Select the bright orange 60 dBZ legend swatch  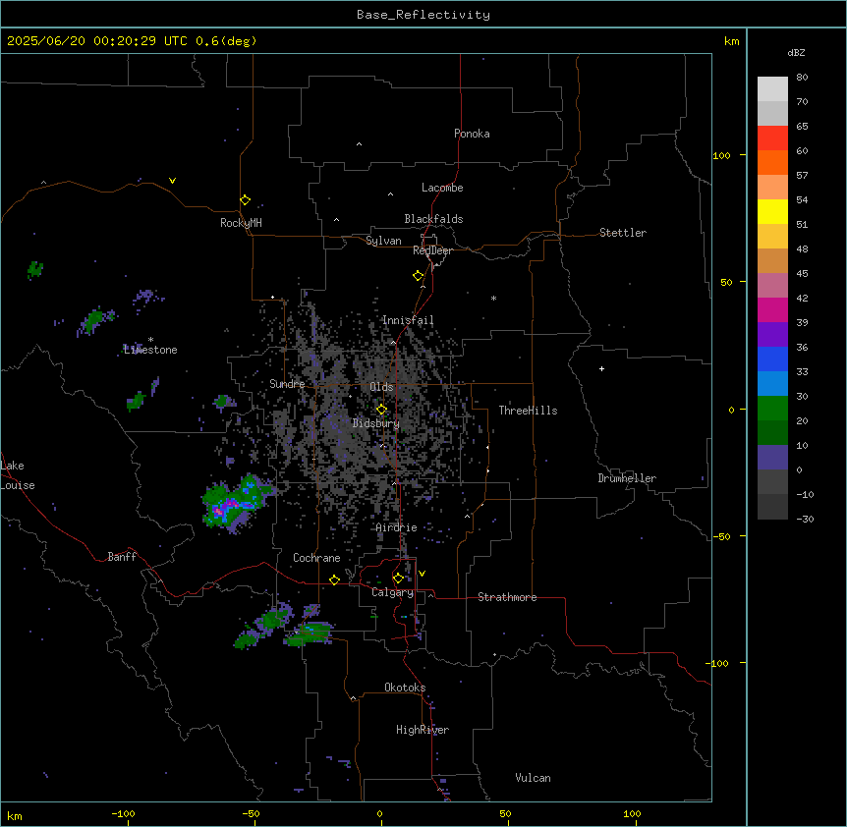[x=772, y=162]
